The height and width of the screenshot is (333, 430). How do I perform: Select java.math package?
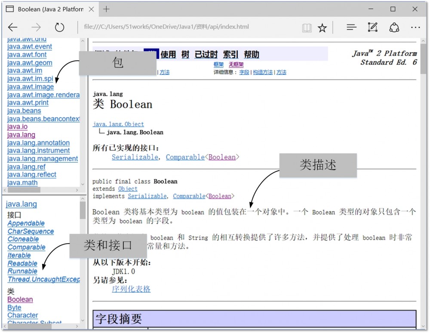click(22, 183)
